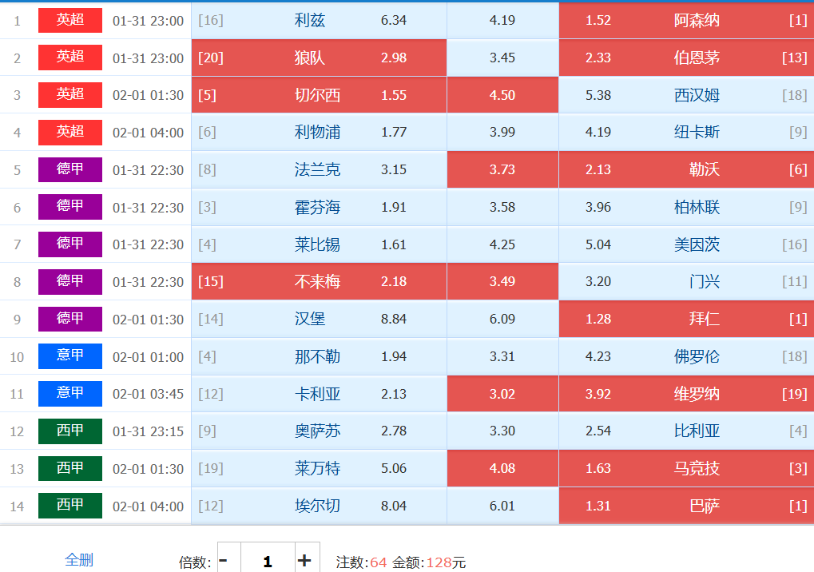This screenshot has height=572, width=814.
Task: Deselect the 拜仁 away win at 1.28
Action: (685, 320)
